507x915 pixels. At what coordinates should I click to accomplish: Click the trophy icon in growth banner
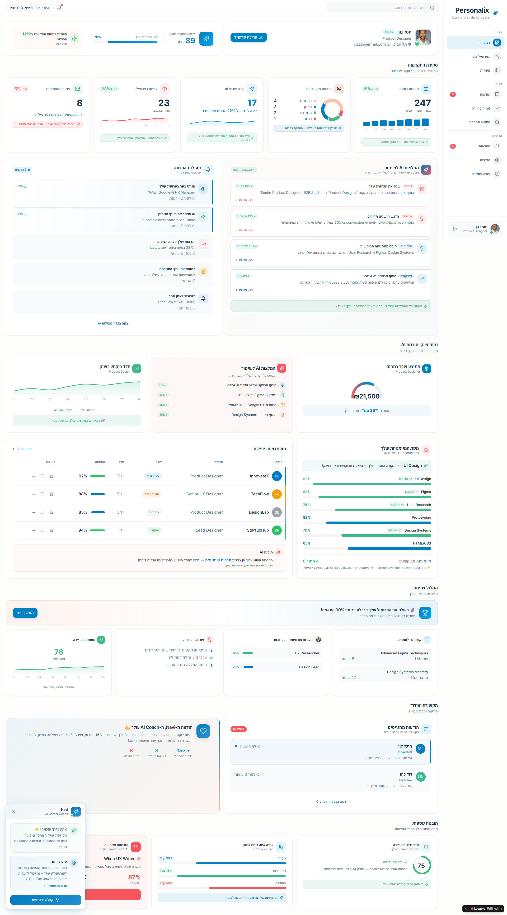[425, 613]
